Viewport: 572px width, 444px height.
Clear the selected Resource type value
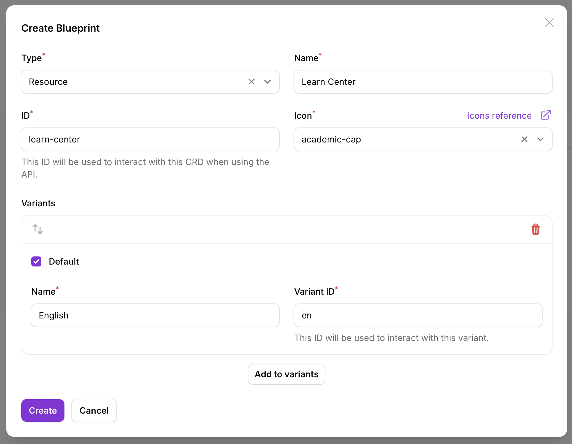[252, 82]
